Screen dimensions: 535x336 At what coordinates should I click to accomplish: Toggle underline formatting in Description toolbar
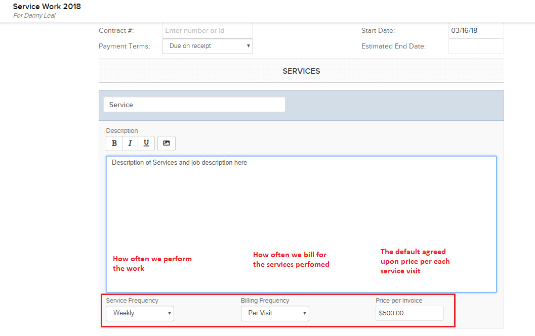point(146,143)
